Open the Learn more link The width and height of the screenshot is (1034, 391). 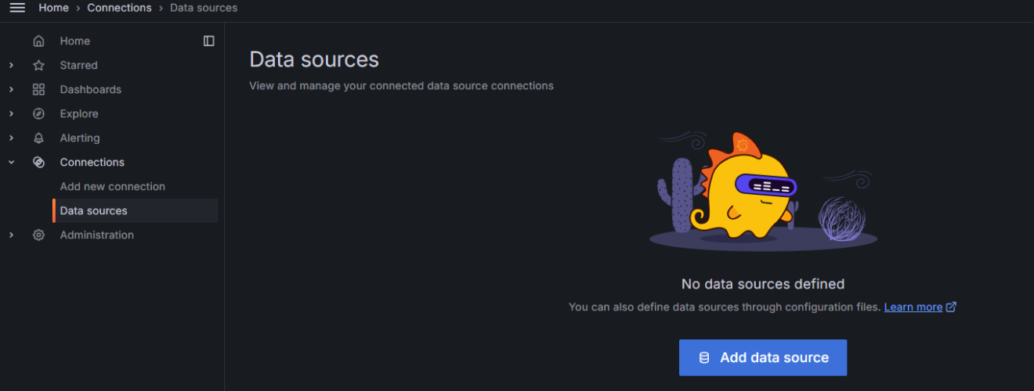913,307
